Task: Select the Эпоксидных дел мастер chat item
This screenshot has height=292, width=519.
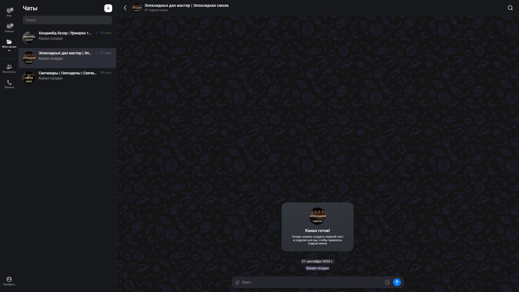Action: pyautogui.click(x=67, y=58)
